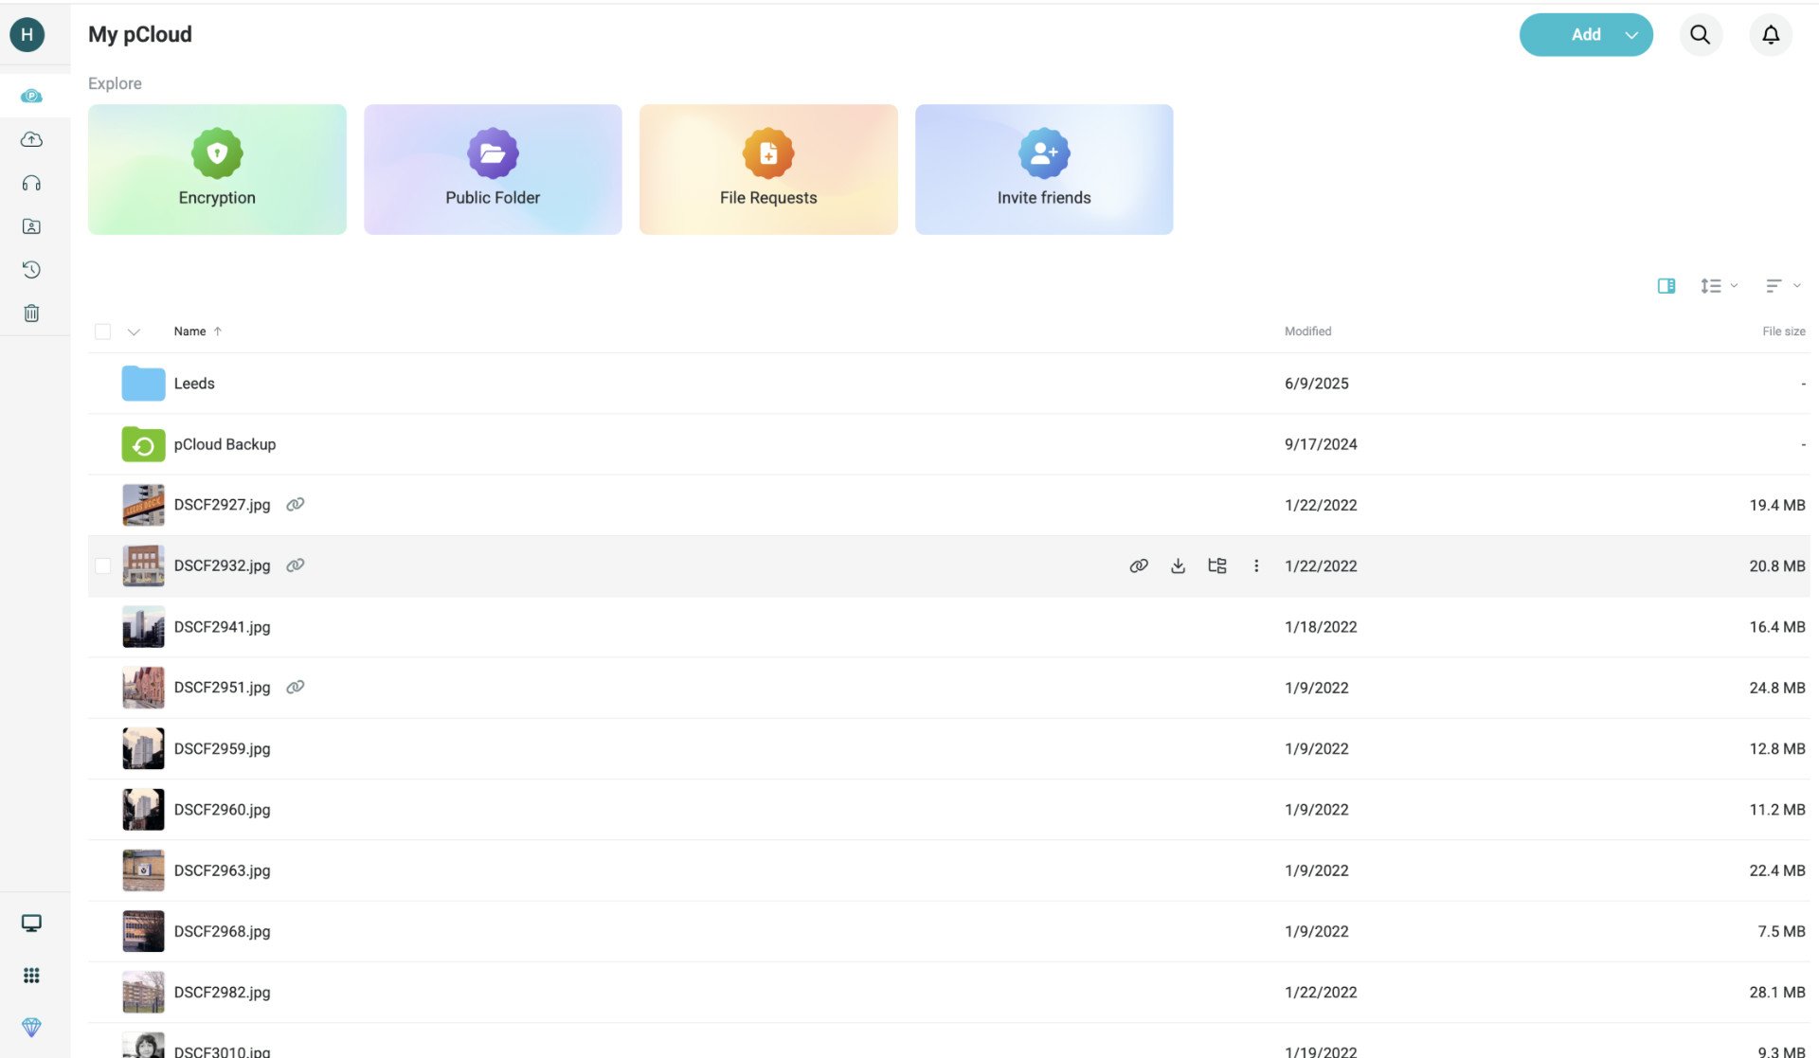Open the Public Folder card
The width and height of the screenshot is (1819, 1058).
[493, 170]
